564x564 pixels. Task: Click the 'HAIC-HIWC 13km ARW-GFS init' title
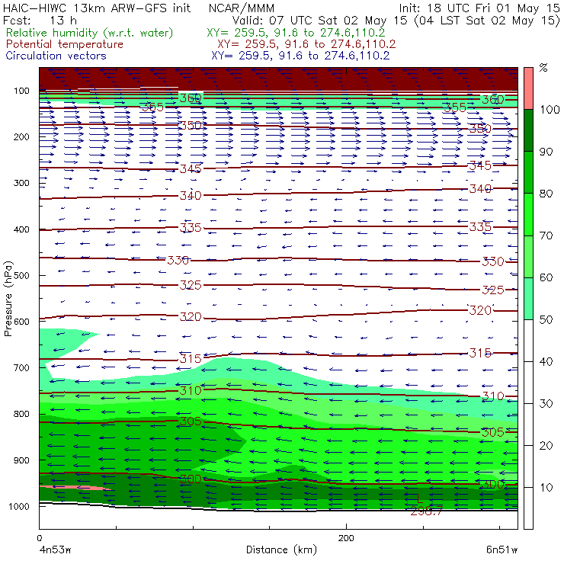[x=97, y=8]
